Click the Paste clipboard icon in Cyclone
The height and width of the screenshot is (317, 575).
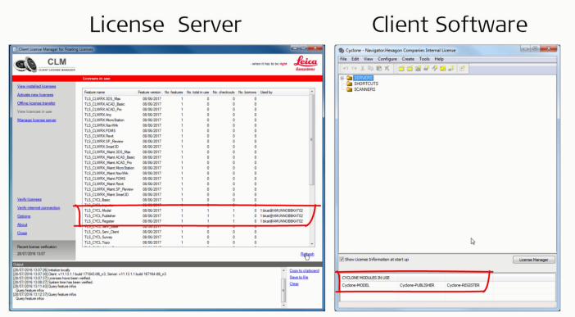click(x=378, y=69)
